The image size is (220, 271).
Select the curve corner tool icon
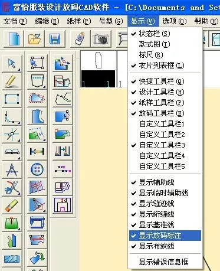pyautogui.click(x=12, y=116)
